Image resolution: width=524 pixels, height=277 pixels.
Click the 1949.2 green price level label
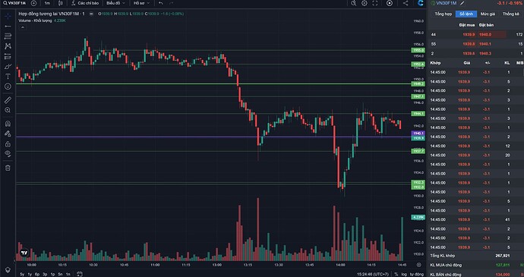[x=418, y=84]
